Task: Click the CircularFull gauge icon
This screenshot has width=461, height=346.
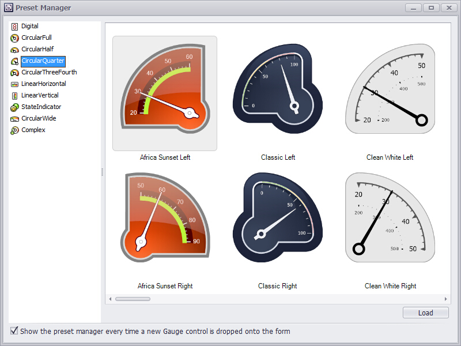Action: click(14, 38)
